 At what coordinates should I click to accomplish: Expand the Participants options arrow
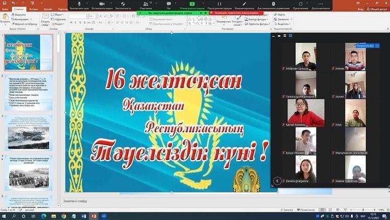click(x=156, y=3)
